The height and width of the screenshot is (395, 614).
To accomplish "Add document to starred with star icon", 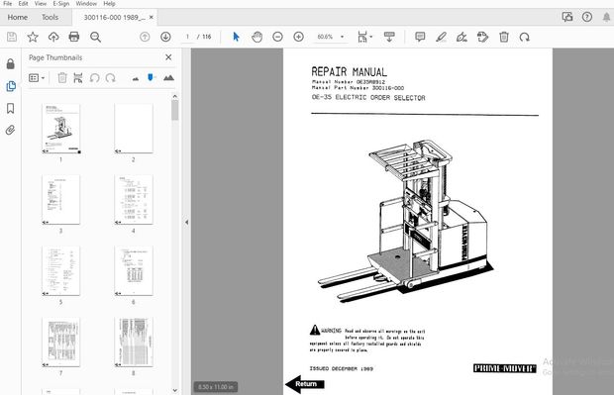I will [x=33, y=37].
